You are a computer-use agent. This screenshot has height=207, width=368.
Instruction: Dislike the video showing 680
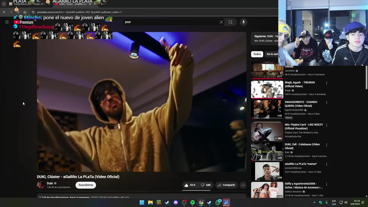pyautogui.click(x=206, y=185)
